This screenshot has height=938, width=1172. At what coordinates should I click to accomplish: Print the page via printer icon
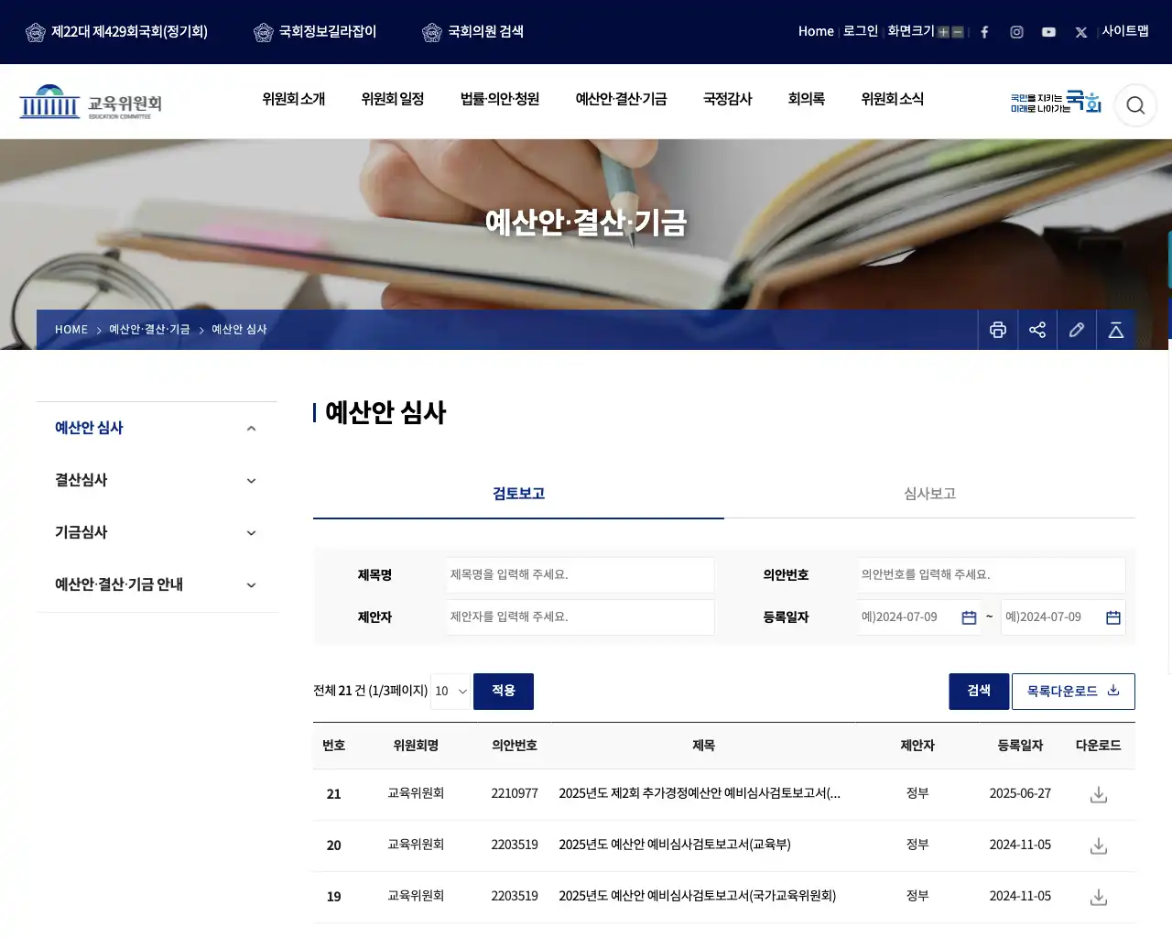(x=998, y=330)
